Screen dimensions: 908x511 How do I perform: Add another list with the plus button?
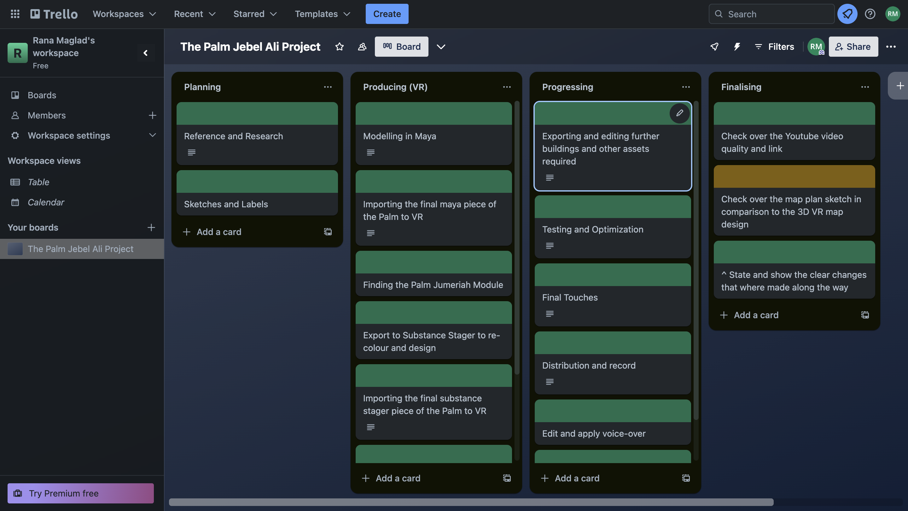point(899,86)
